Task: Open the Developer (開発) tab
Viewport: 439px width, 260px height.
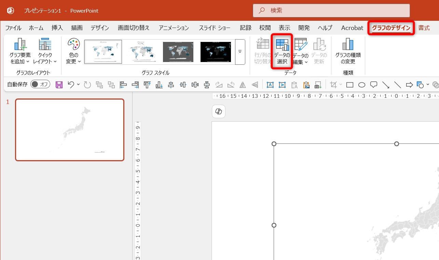Action: pos(304,28)
